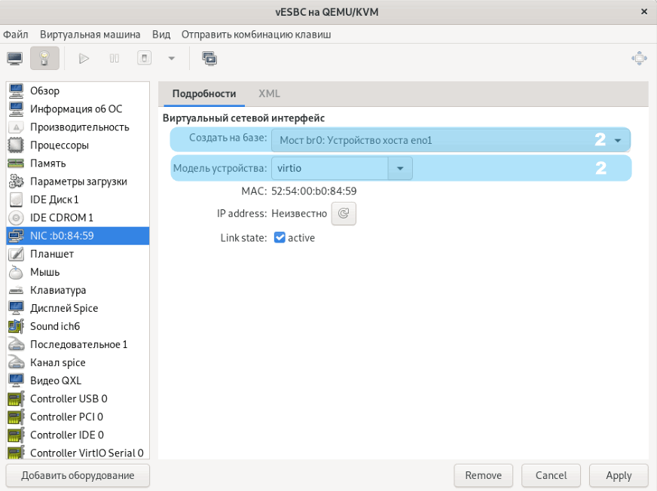The image size is (657, 491).
Task: Close the vESBC window
Action: 644,12
